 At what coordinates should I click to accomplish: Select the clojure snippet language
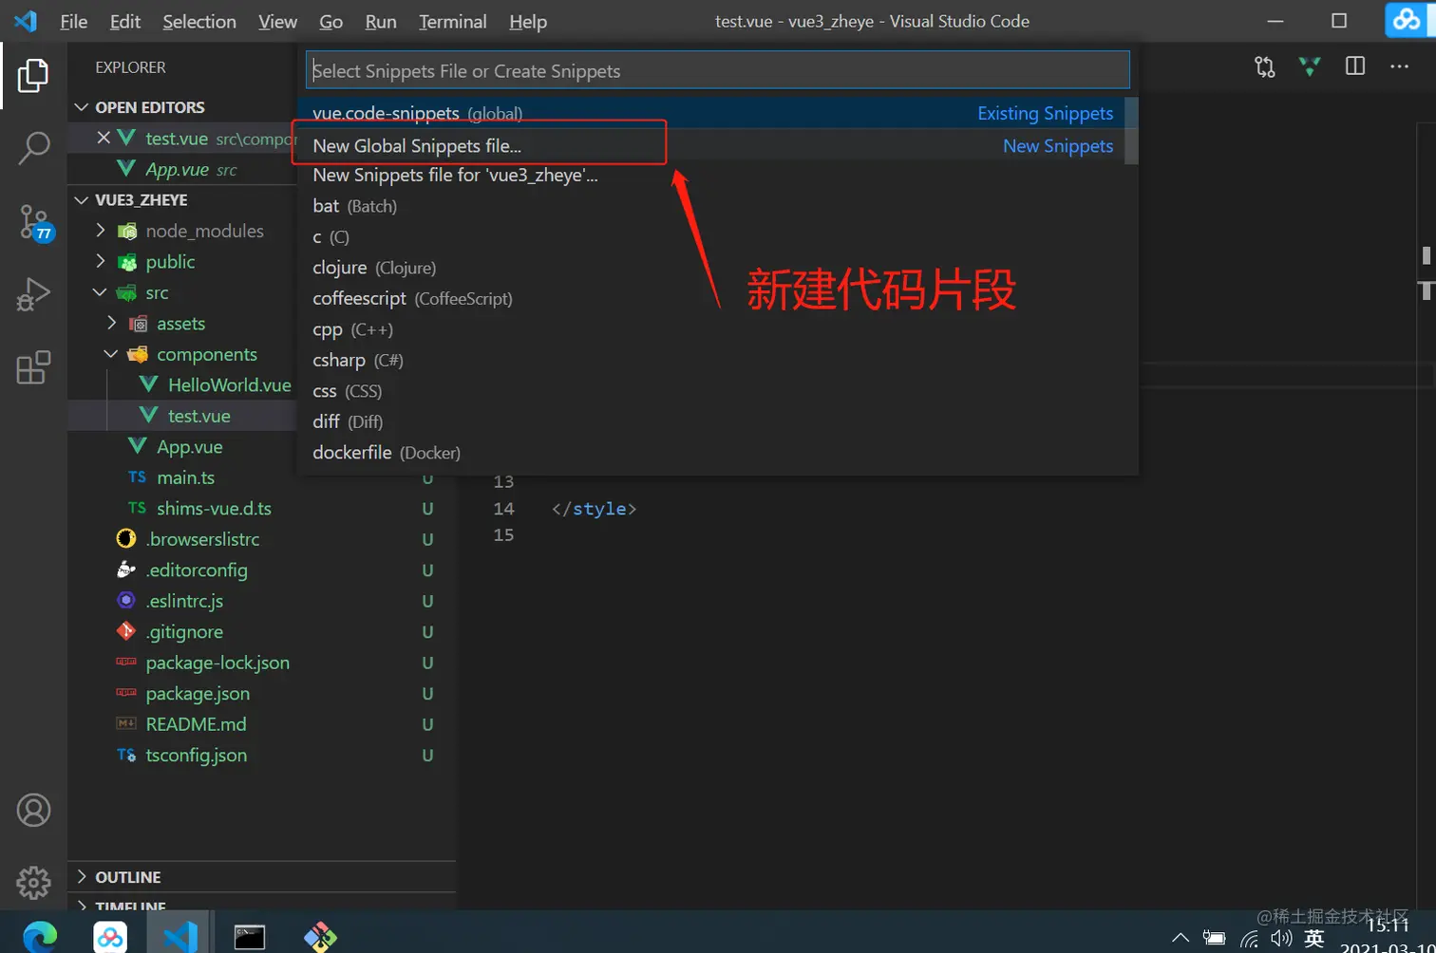tap(711, 268)
